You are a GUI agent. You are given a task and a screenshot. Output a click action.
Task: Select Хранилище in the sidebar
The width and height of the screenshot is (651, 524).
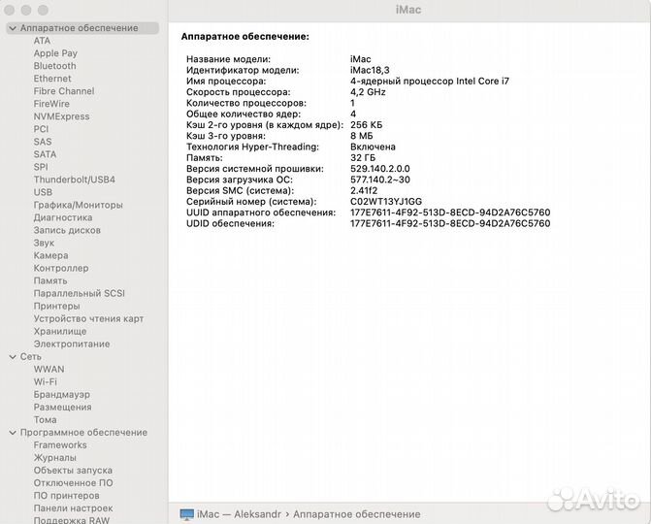[60, 331]
